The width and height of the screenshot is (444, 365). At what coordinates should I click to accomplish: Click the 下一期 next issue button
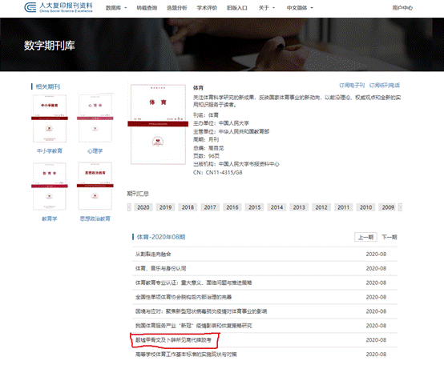click(389, 237)
